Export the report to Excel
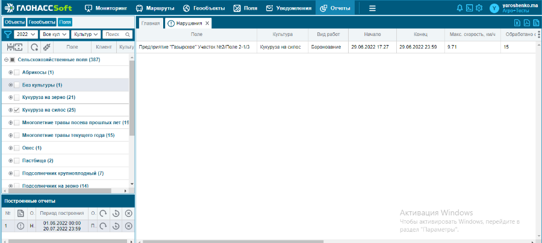The height and width of the screenshot is (243, 542). [x=516, y=23]
